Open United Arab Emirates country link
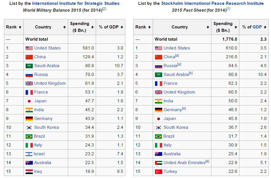Viewport: 271px width, 178px height. [x=184, y=163]
